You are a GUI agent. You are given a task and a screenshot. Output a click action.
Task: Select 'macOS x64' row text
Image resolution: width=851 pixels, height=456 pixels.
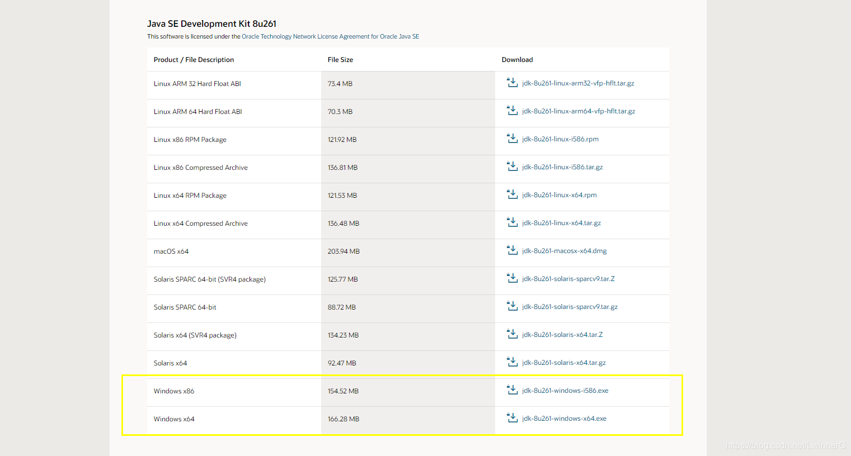pyautogui.click(x=171, y=251)
